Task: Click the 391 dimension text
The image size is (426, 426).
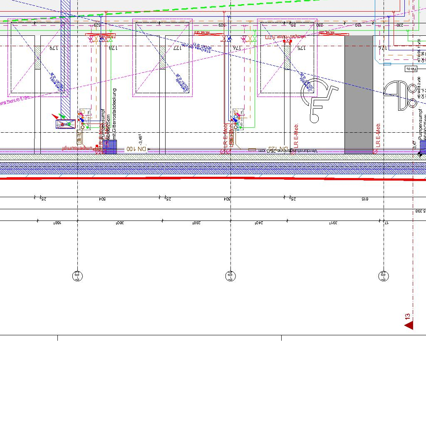Action: (333, 223)
